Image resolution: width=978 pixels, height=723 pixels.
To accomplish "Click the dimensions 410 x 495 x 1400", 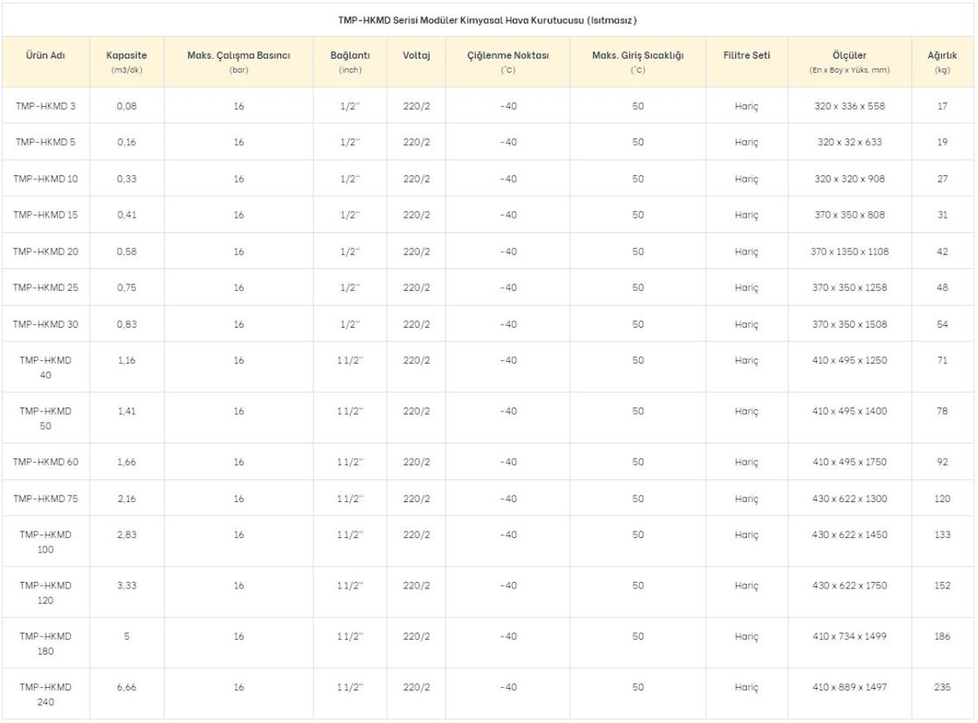I will 850,412.
